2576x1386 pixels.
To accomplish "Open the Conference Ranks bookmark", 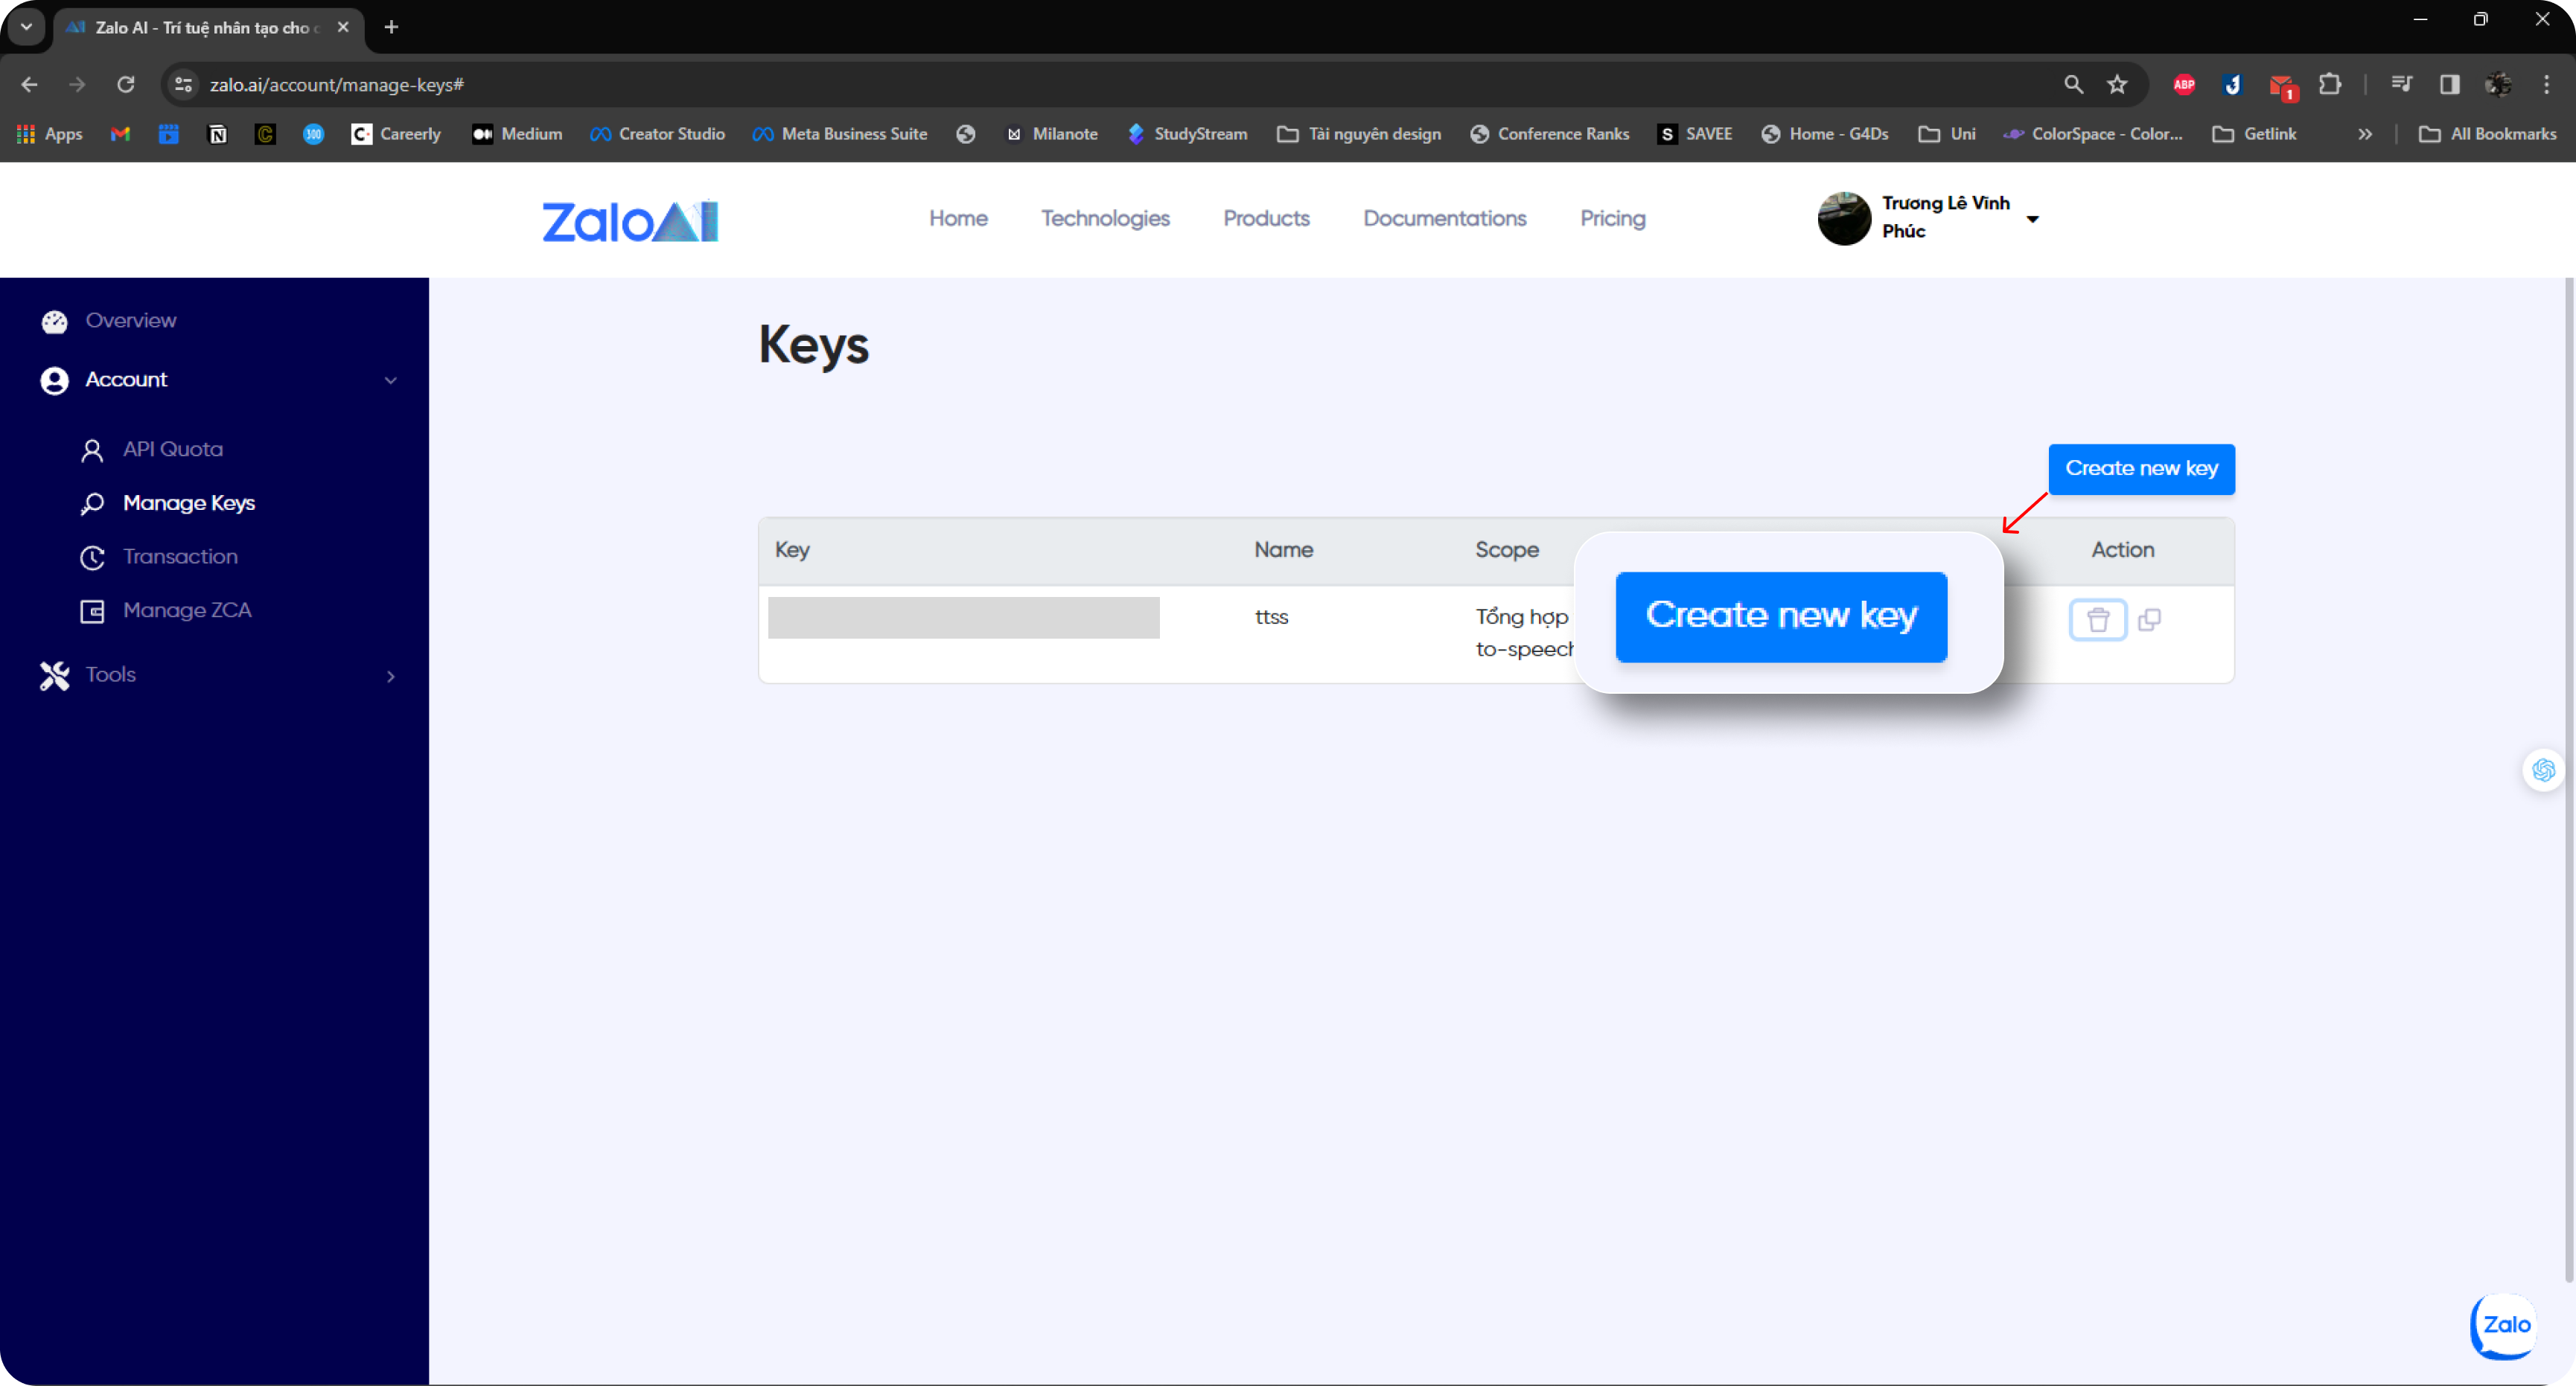I will (1550, 134).
